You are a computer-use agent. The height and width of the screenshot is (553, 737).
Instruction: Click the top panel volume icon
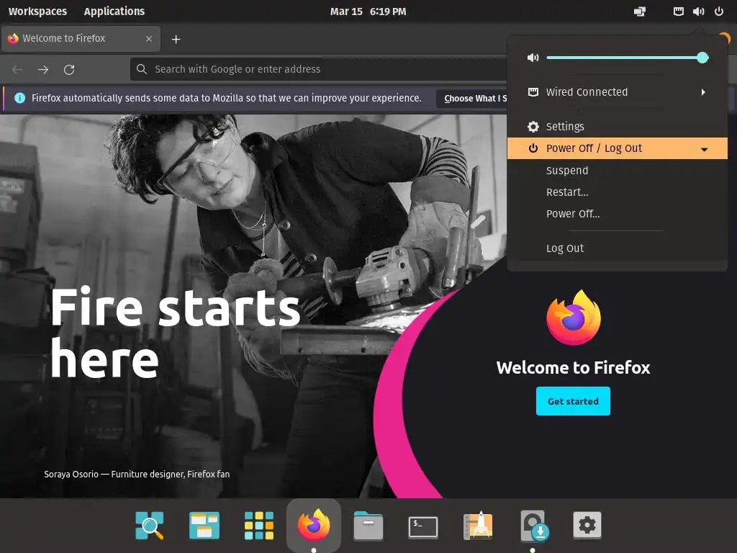[698, 12]
